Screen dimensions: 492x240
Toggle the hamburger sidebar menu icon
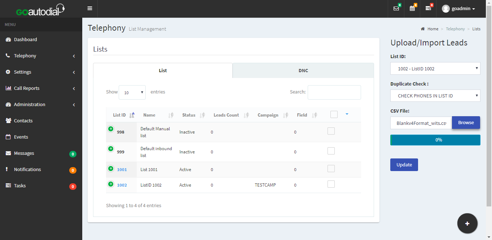coord(90,8)
